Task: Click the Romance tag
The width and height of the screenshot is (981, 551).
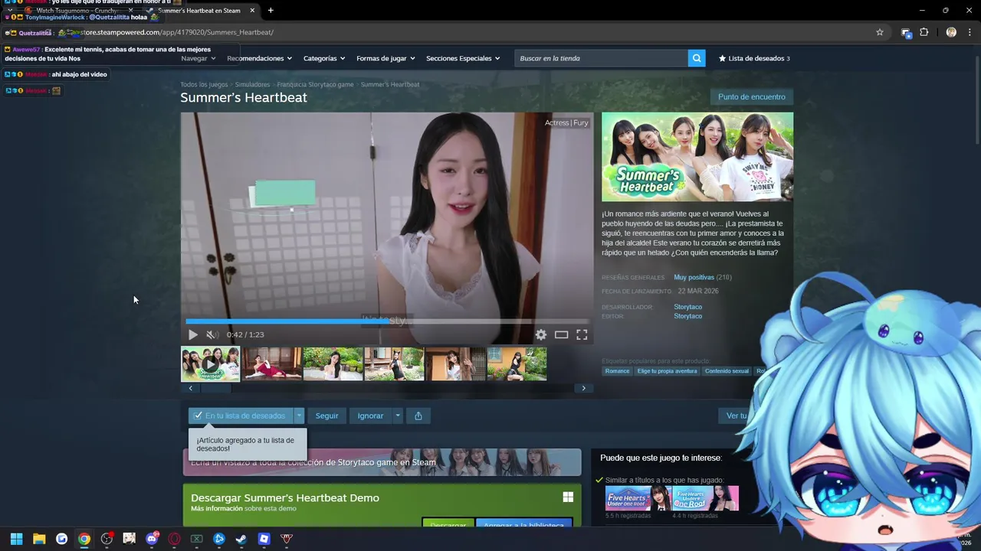Action: click(x=617, y=371)
